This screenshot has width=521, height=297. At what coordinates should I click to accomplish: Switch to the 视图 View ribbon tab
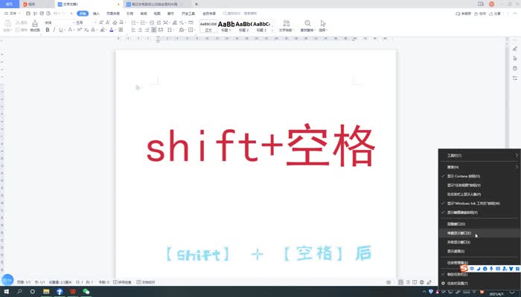click(x=157, y=13)
